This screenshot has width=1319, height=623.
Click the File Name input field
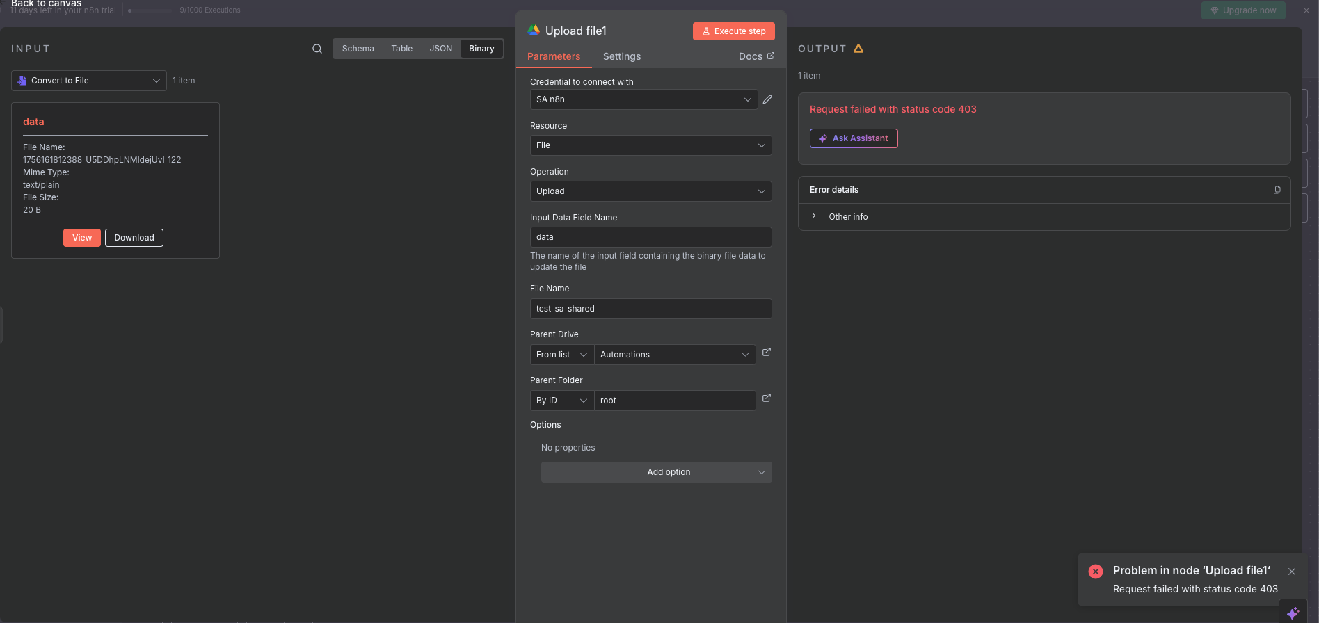point(650,309)
